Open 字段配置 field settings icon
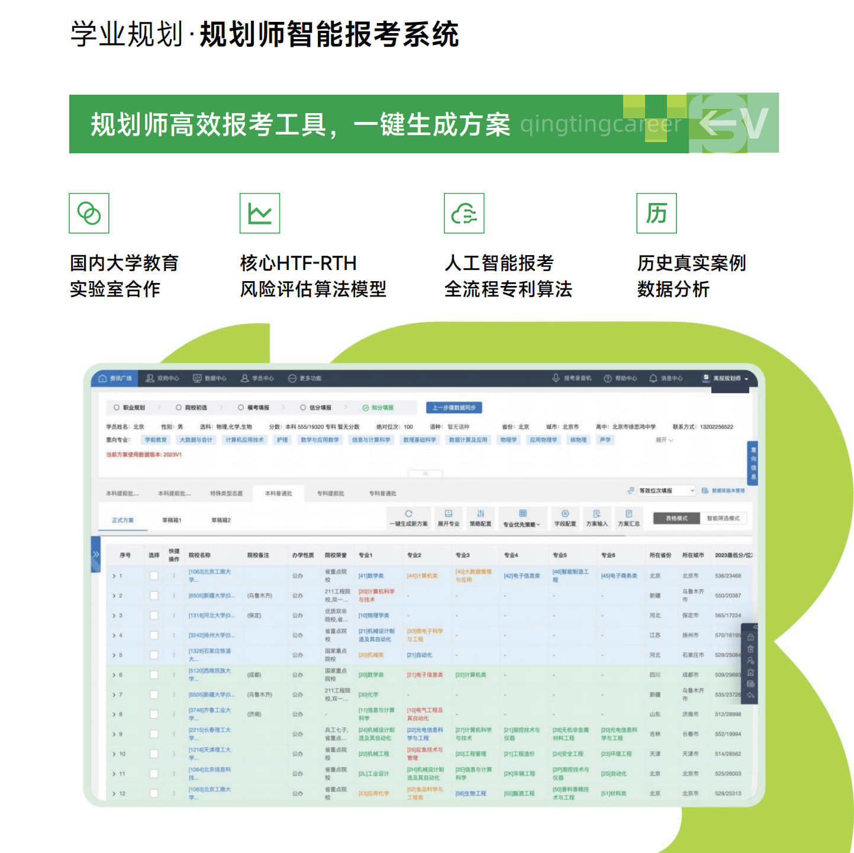 565,514
